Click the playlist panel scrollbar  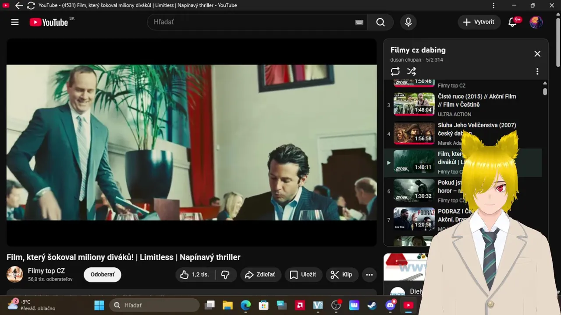click(545, 92)
